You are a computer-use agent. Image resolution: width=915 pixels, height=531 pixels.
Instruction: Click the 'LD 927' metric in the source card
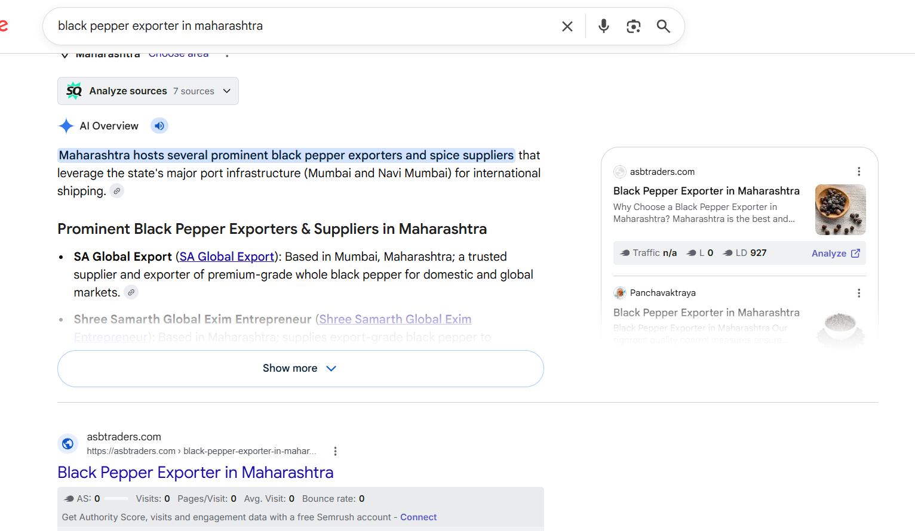click(745, 253)
